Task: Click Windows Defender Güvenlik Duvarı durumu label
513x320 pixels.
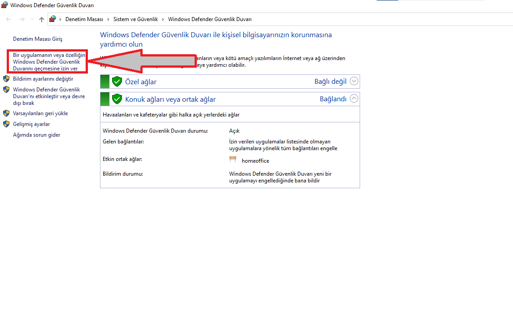Action: 156,131
